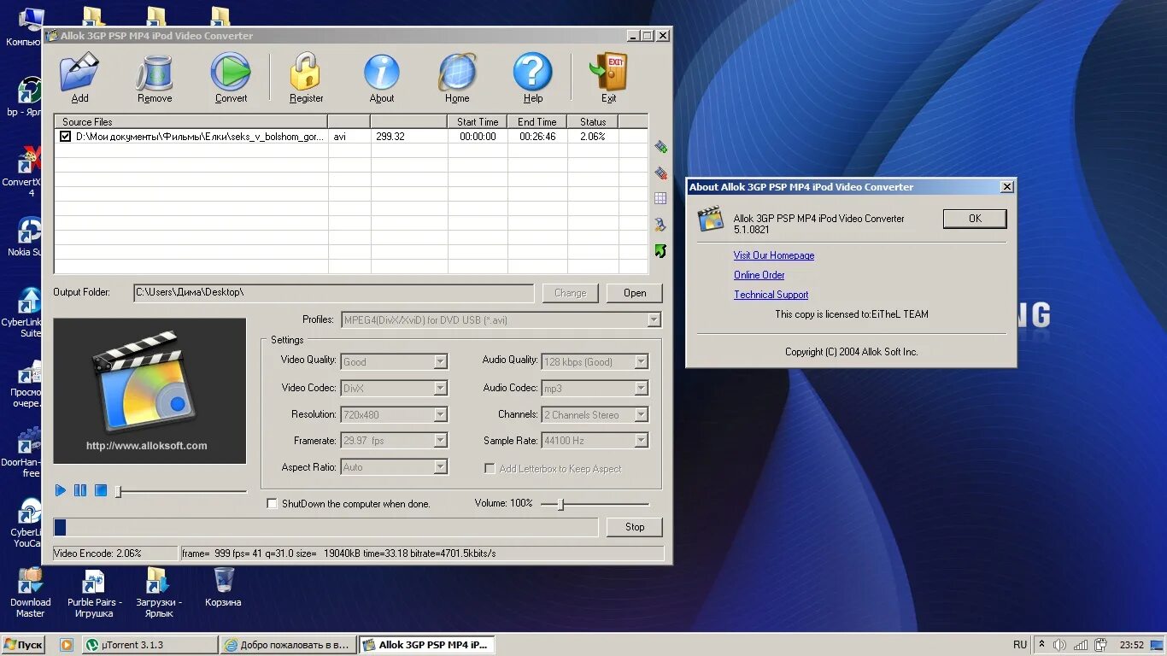
Task: Pause the preview playback
Action: (x=80, y=490)
